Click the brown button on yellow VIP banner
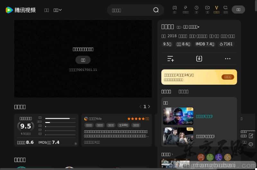 click(228, 77)
